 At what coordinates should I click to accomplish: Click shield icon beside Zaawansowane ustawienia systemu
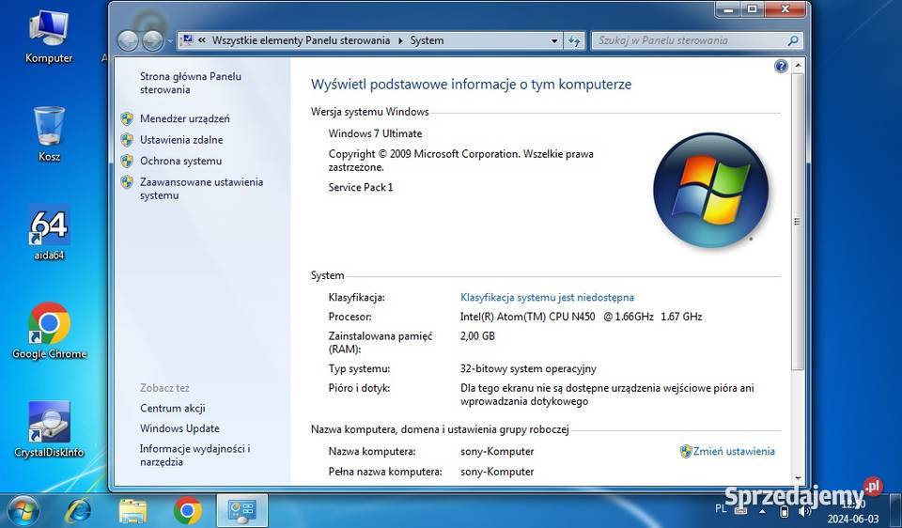click(127, 182)
